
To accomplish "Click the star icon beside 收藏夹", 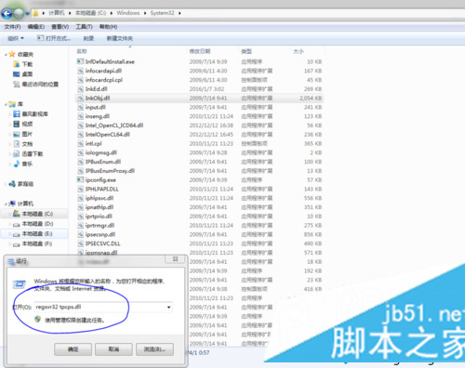I will click(x=12, y=54).
